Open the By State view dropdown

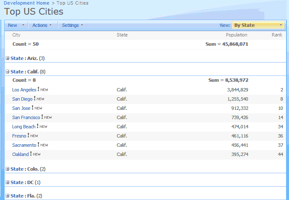click(258, 25)
